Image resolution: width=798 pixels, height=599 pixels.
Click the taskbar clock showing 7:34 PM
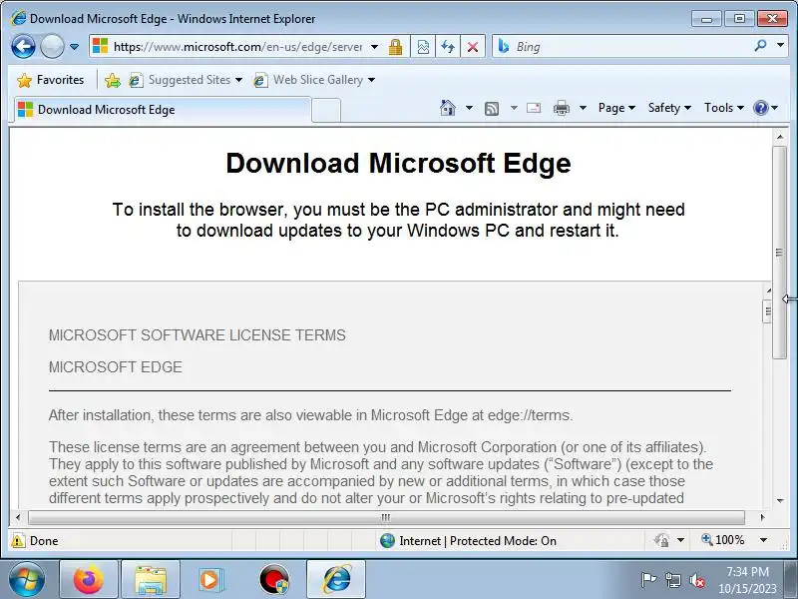[747, 580]
